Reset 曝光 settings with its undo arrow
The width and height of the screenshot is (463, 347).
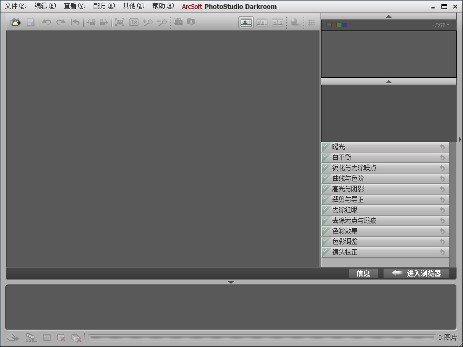pos(442,147)
